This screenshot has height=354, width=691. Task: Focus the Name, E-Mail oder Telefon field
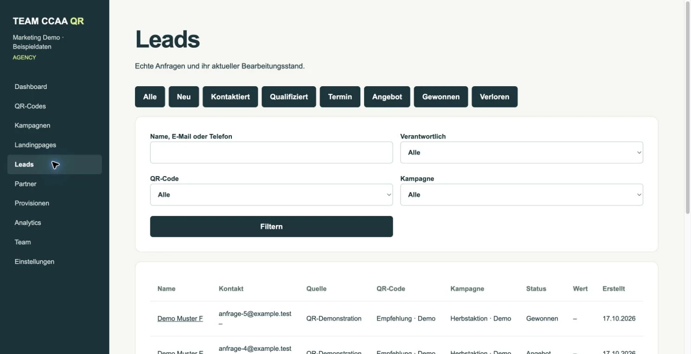coord(271,152)
